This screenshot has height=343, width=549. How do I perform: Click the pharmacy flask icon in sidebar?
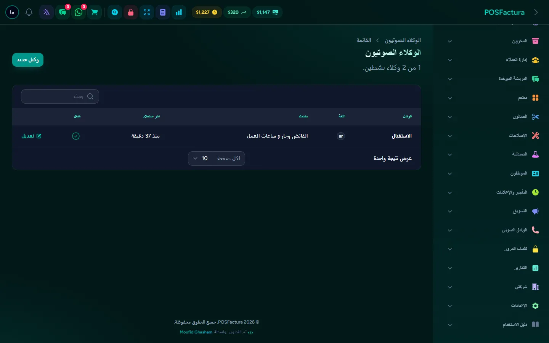pos(535,154)
